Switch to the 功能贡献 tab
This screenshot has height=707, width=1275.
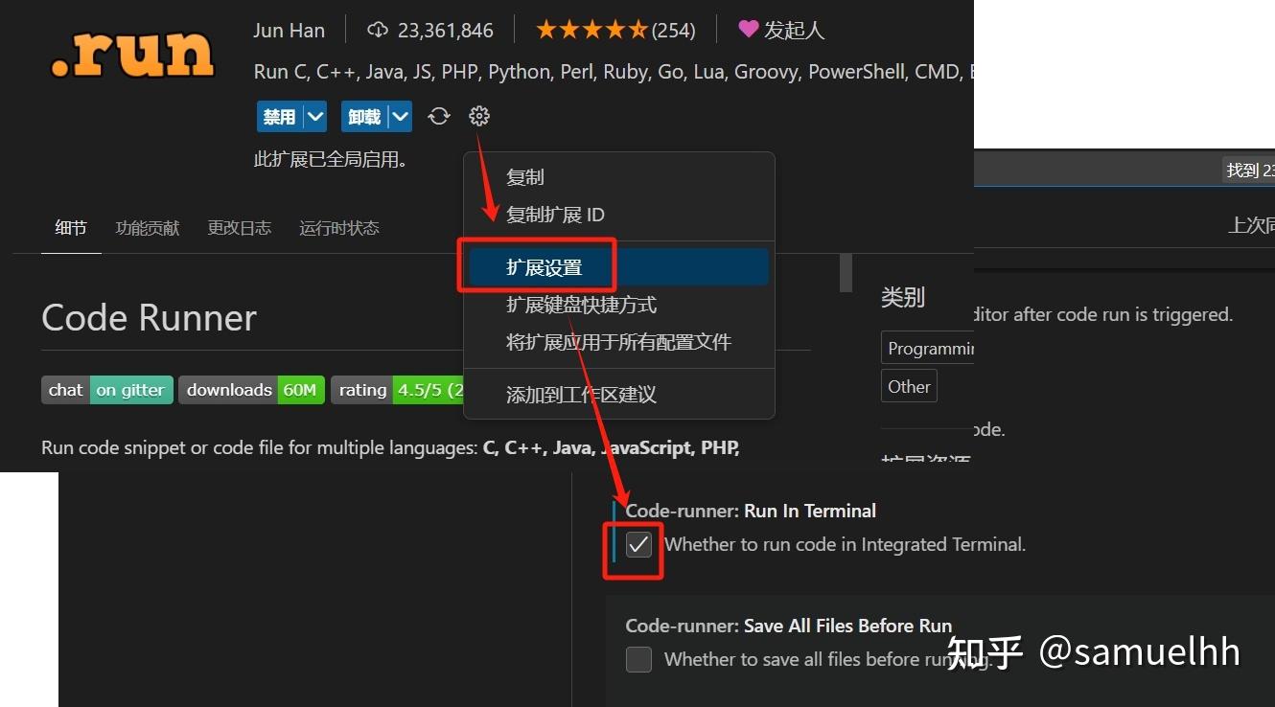point(147,228)
